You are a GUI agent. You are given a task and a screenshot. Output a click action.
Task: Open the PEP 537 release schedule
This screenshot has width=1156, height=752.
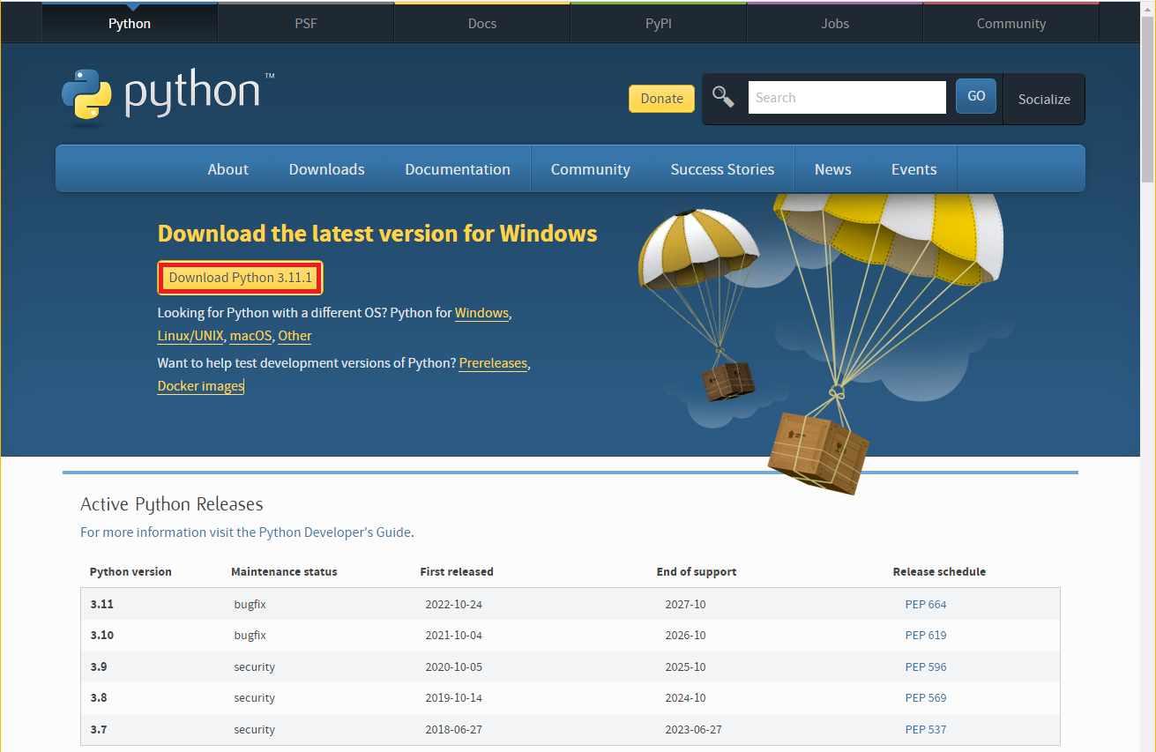(x=926, y=730)
